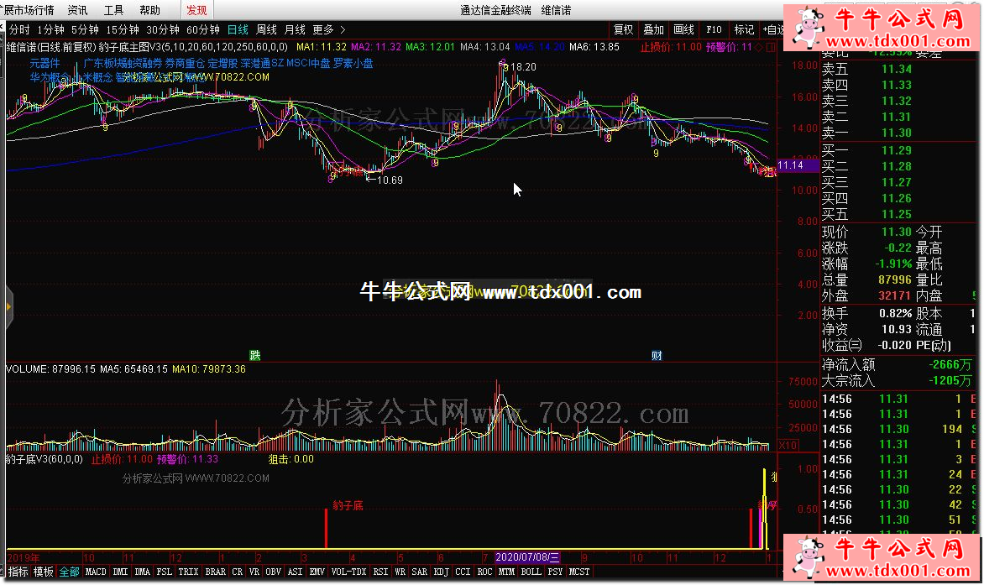Click the blue 财 marker icon
This screenshot has height=585, width=984.
(x=657, y=356)
